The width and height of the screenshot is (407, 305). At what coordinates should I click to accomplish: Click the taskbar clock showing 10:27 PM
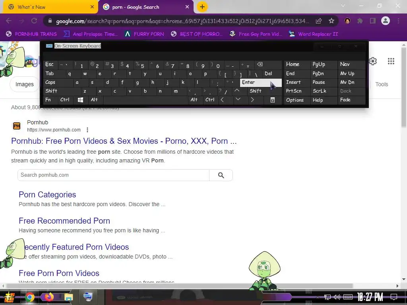pyautogui.click(x=370, y=297)
